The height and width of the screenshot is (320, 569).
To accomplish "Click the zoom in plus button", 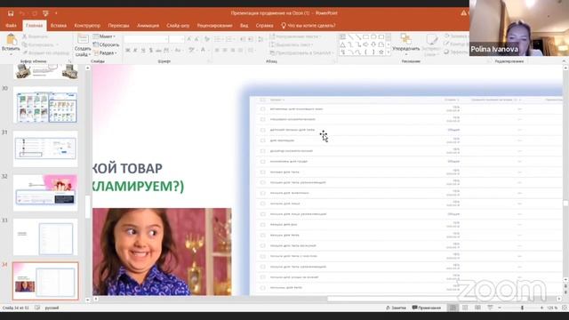I will pyautogui.click(x=542, y=308).
